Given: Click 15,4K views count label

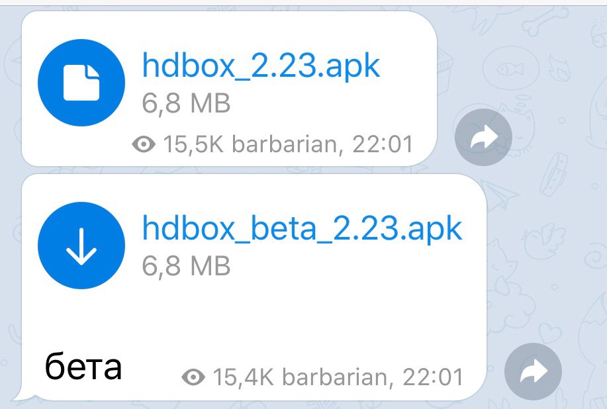Looking at the screenshot, I should 243,377.
